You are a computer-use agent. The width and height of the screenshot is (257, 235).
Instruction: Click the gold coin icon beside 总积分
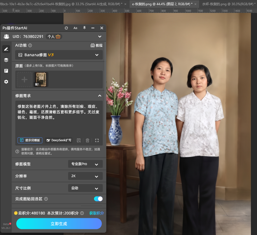[x=16, y=213]
